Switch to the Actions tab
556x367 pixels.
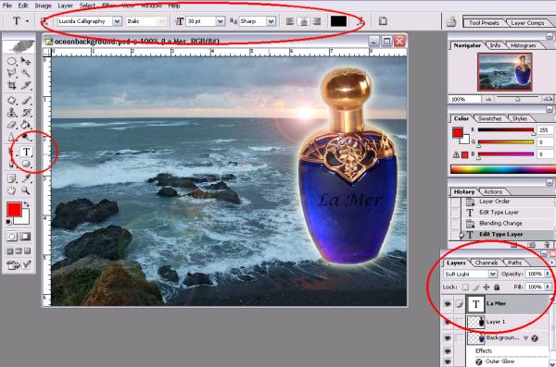click(493, 191)
